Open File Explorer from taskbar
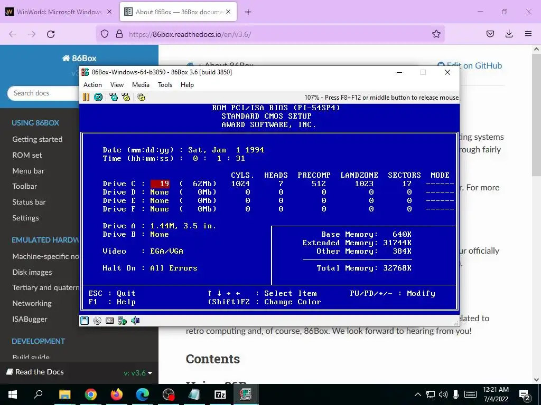 pos(64,394)
